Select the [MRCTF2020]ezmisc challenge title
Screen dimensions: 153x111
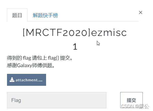(x=75, y=33)
